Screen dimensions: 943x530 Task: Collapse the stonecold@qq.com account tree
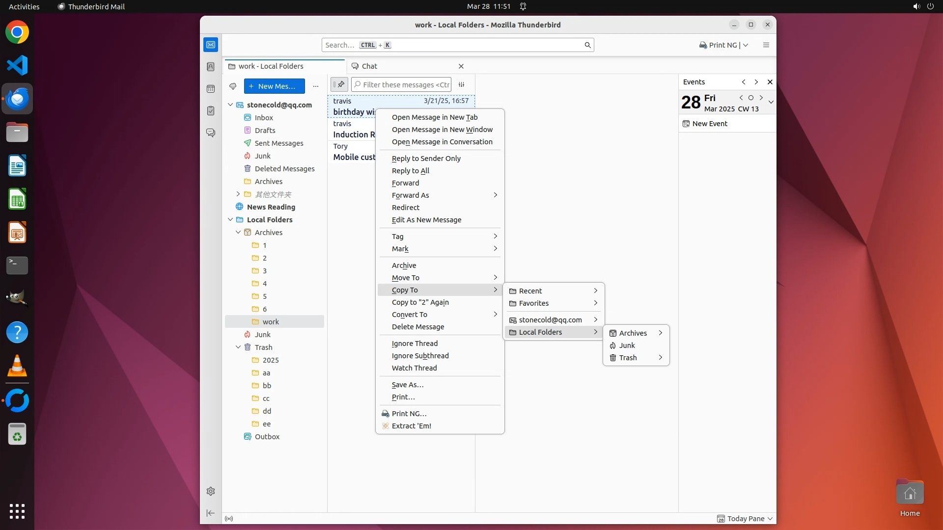[x=230, y=105]
